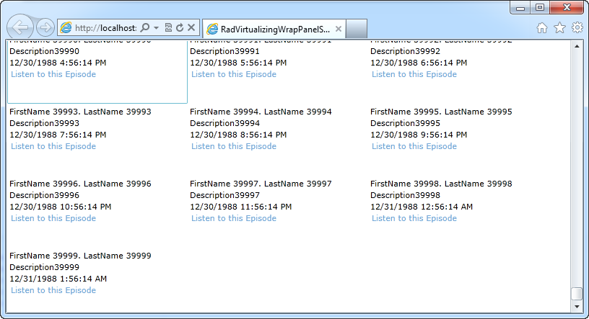
Task: Open the Tools gear menu
Action: pyautogui.click(x=577, y=28)
